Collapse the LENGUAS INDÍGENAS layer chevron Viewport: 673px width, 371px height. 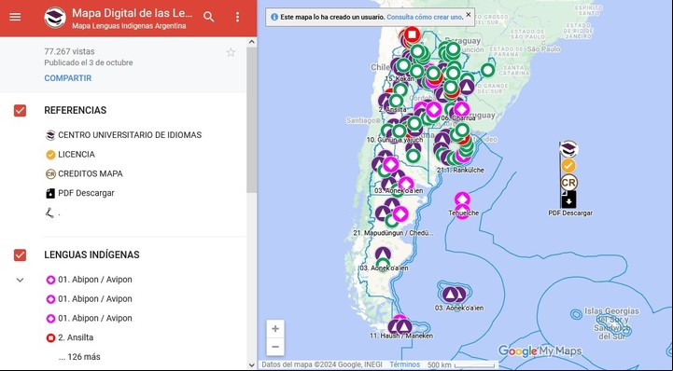[20, 280]
